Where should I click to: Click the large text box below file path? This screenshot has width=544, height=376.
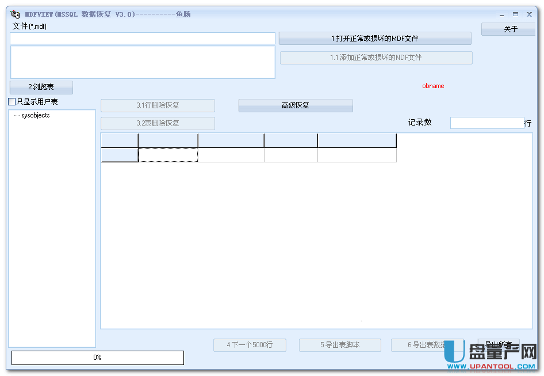click(143, 62)
